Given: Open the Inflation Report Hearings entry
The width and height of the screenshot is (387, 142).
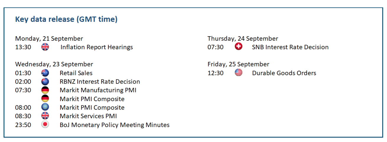Looking at the screenshot, I should (96, 47).
